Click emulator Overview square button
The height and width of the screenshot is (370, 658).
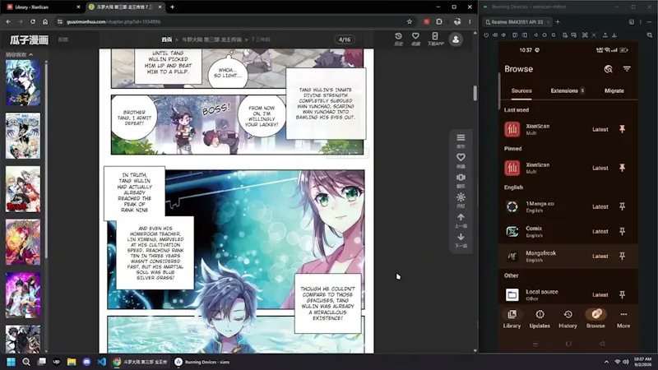point(554,35)
